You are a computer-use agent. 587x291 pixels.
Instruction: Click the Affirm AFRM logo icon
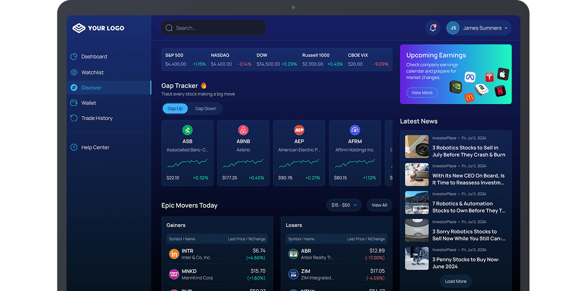pos(354,130)
